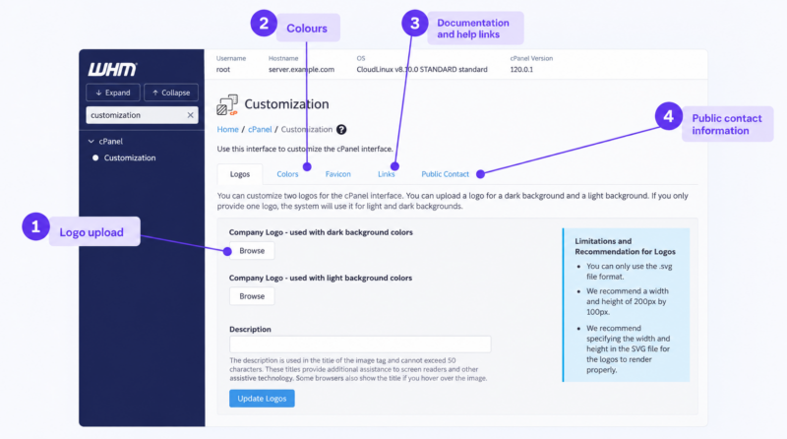Go to the Home breadcrumb link

pyautogui.click(x=227, y=130)
